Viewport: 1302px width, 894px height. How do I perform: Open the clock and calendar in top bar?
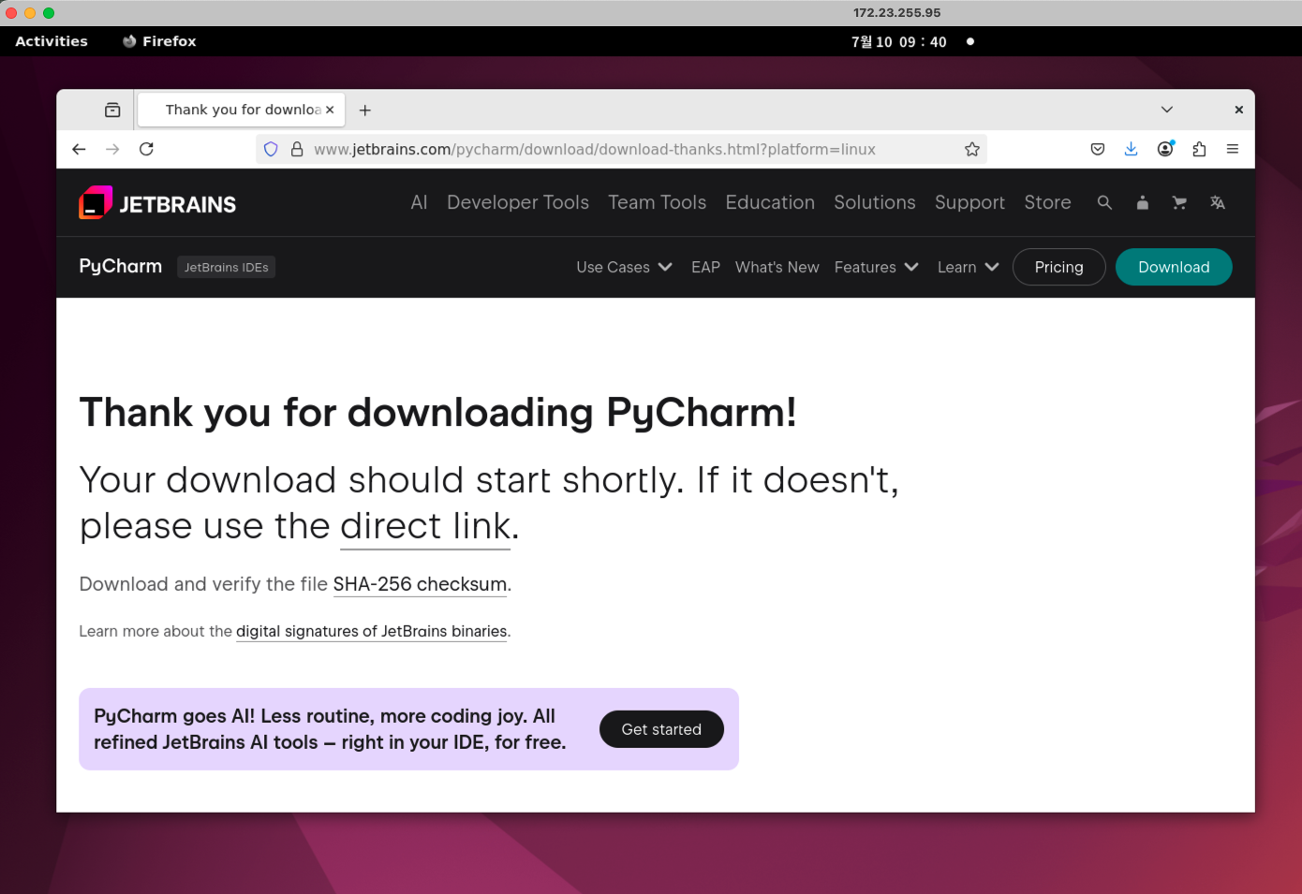coord(899,42)
